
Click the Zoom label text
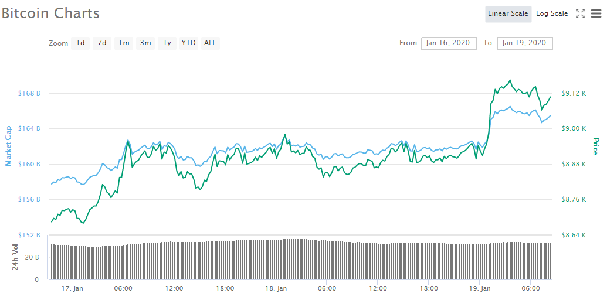point(59,44)
